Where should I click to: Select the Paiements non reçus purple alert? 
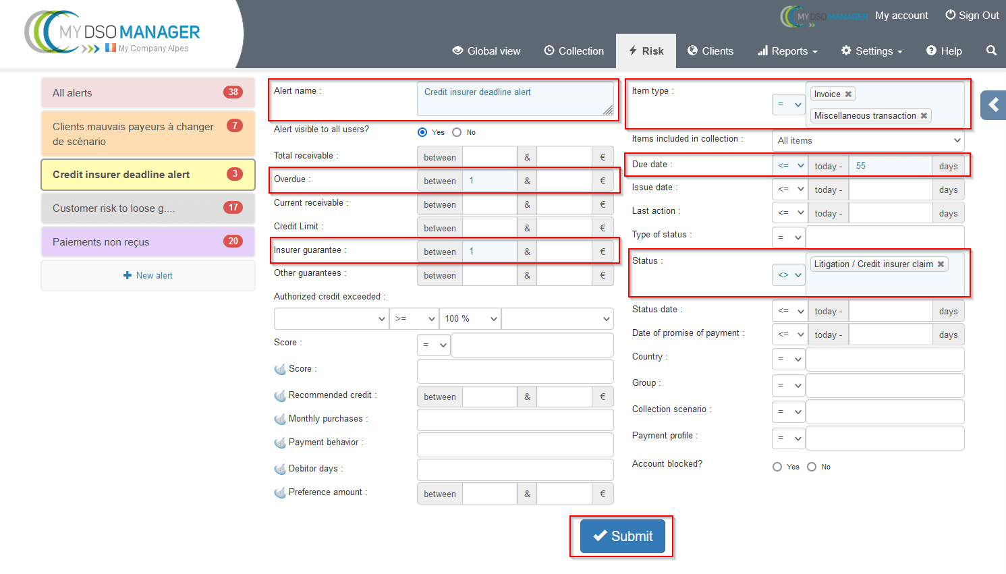point(148,241)
